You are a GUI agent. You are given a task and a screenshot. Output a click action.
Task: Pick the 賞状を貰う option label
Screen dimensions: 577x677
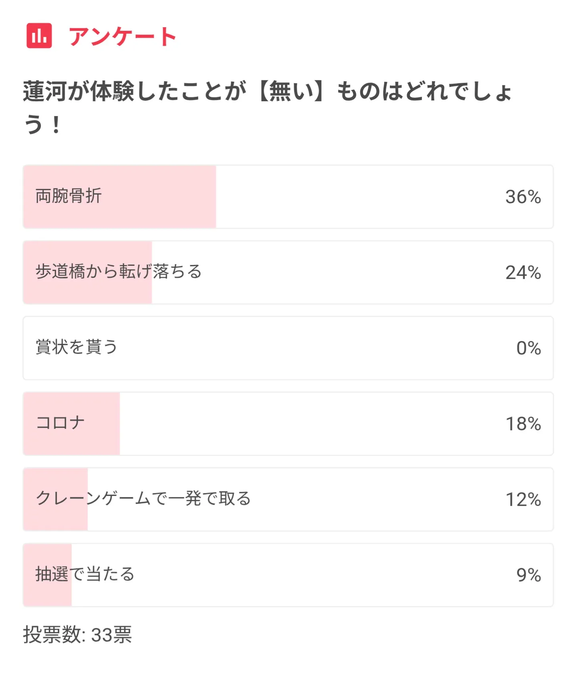click(x=77, y=347)
